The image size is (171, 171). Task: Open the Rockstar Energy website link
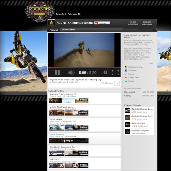click(x=135, y=67)
